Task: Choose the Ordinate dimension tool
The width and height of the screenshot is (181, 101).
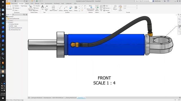Action: click(x=16, y=8)
